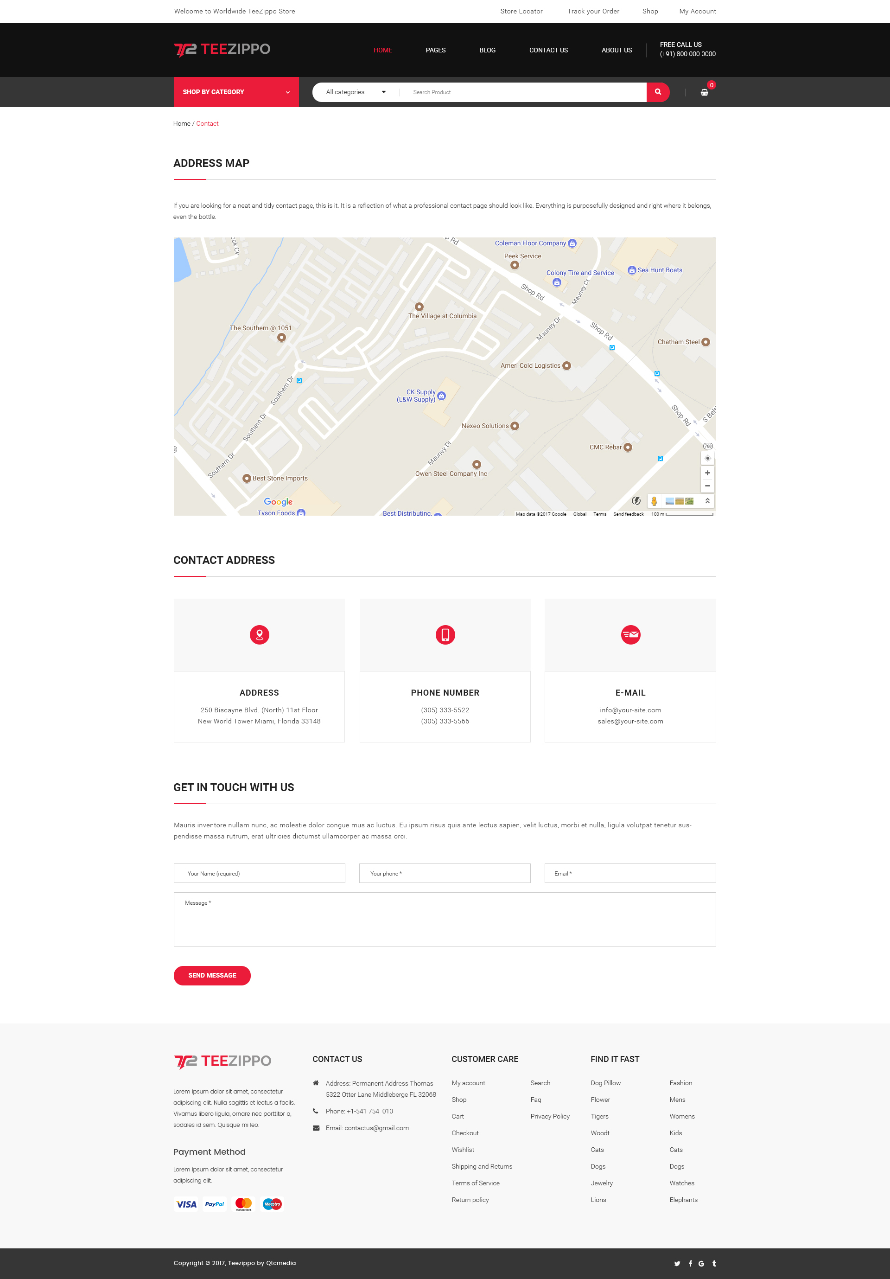Click the Tumblr icon in the footer
890x1279 pixels.
point(714,1263)
